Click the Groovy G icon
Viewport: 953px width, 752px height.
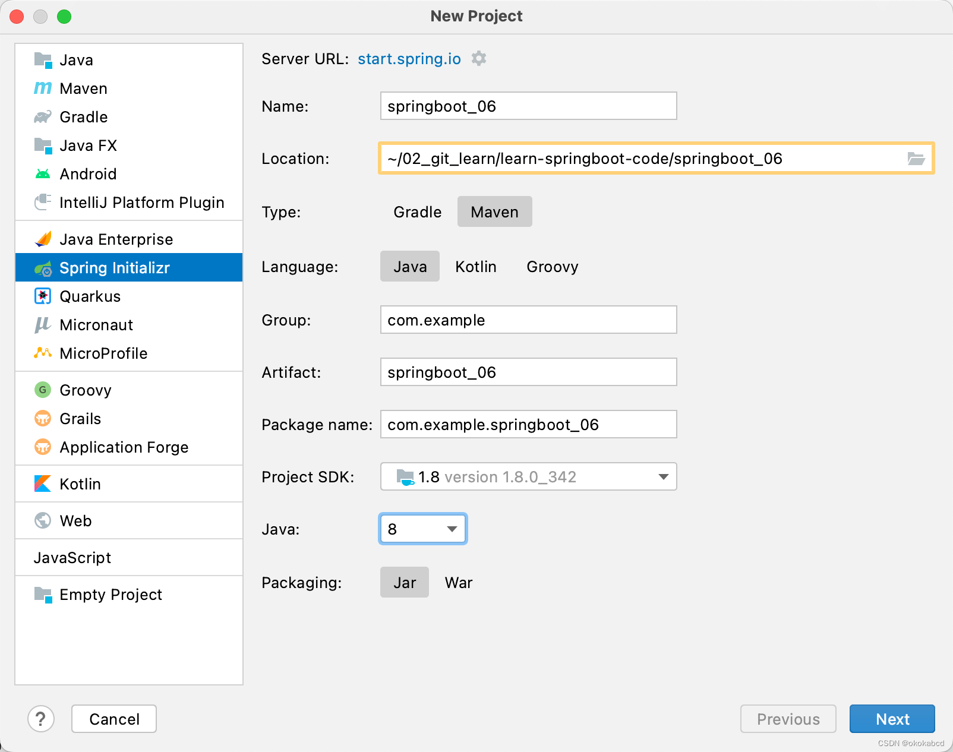[x=43, y=390]
